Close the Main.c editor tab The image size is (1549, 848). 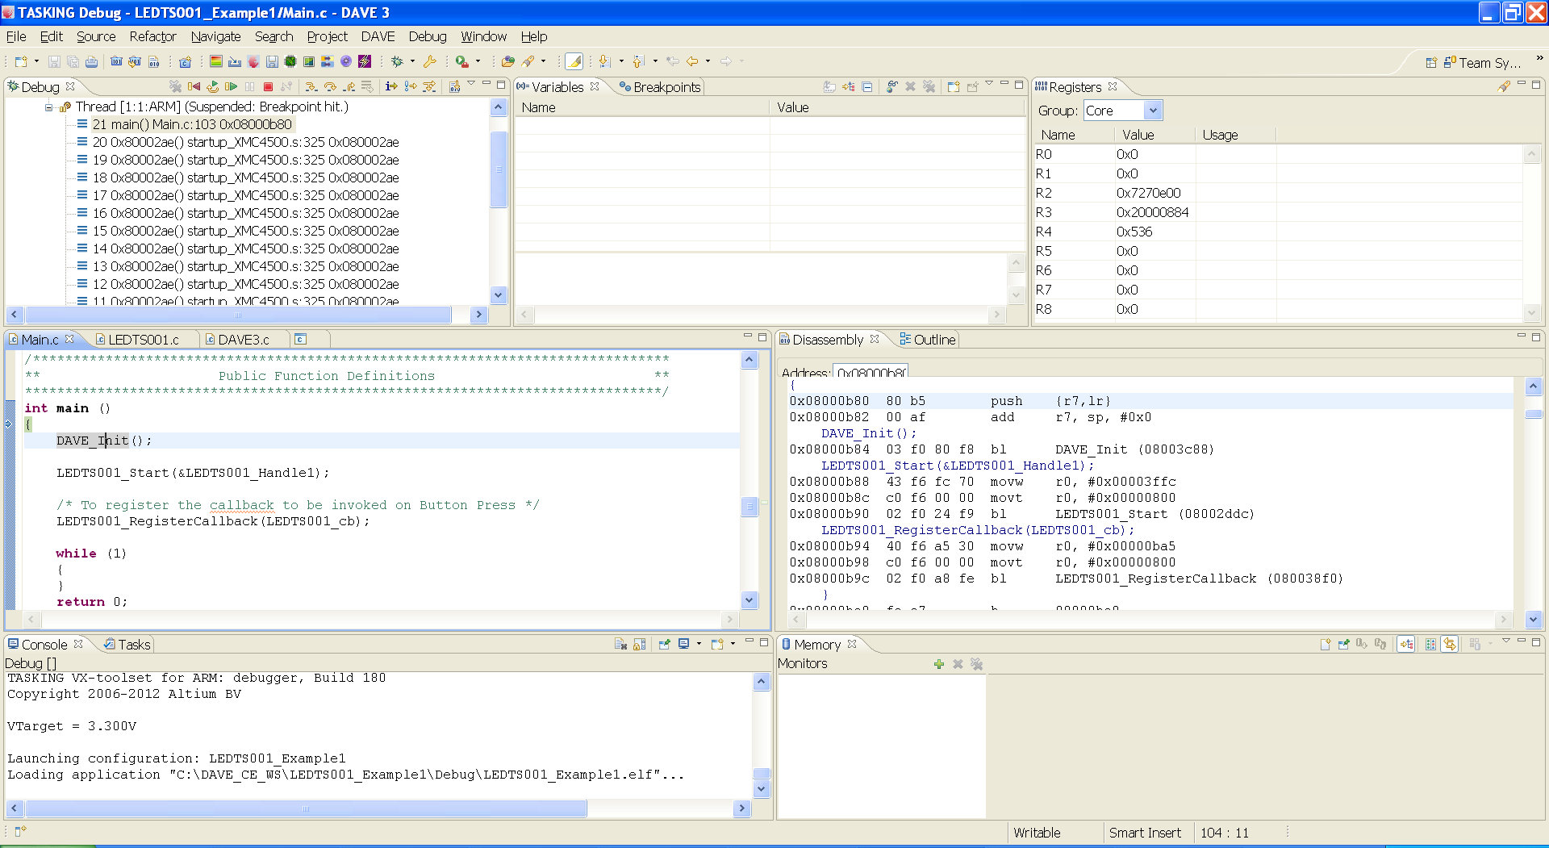click(x=69, y=339)
